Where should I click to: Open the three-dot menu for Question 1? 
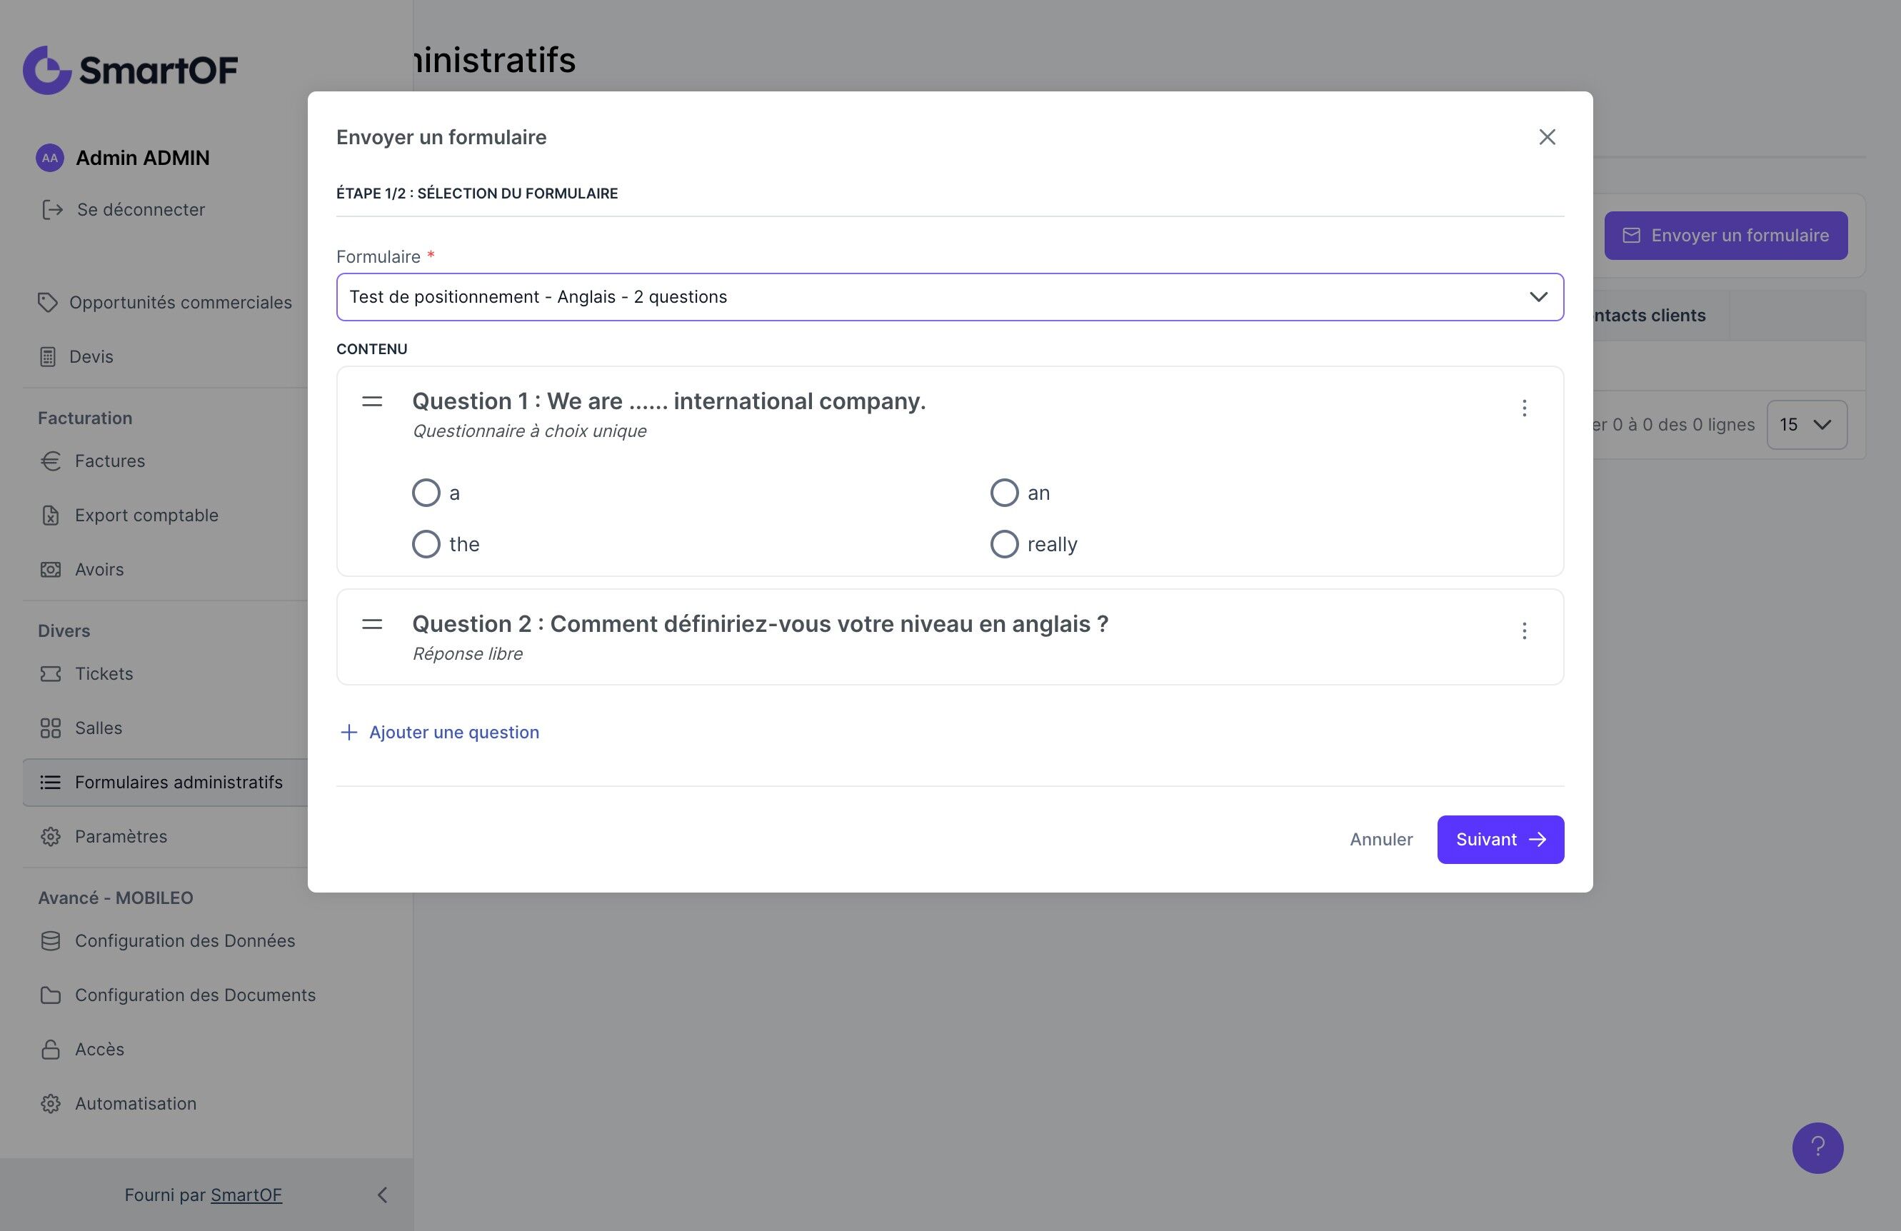point(1523,408)
